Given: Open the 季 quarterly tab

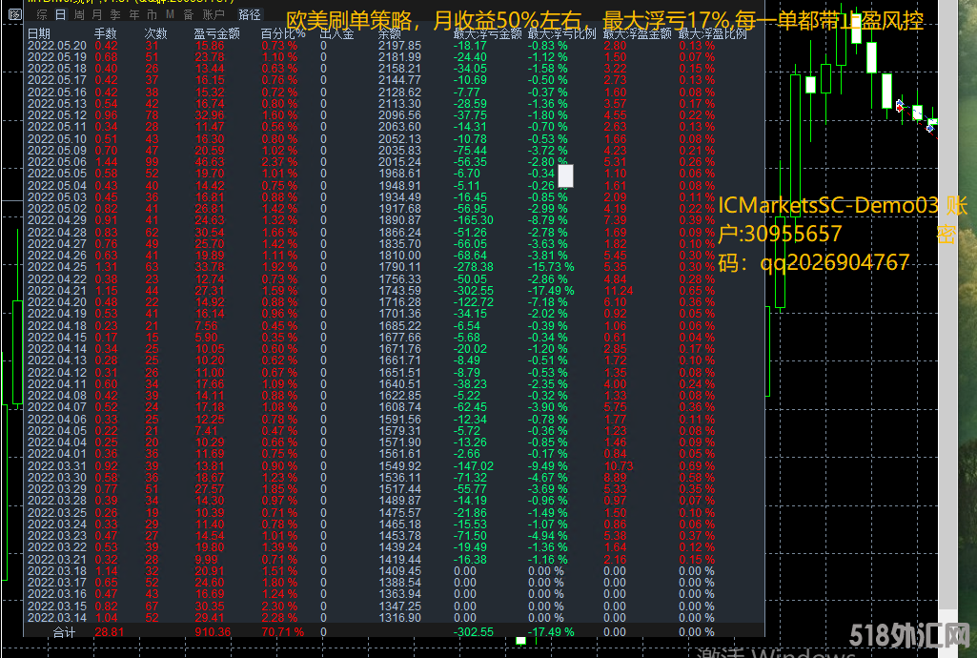Looking at the screenshot, I should click(114, 15).
